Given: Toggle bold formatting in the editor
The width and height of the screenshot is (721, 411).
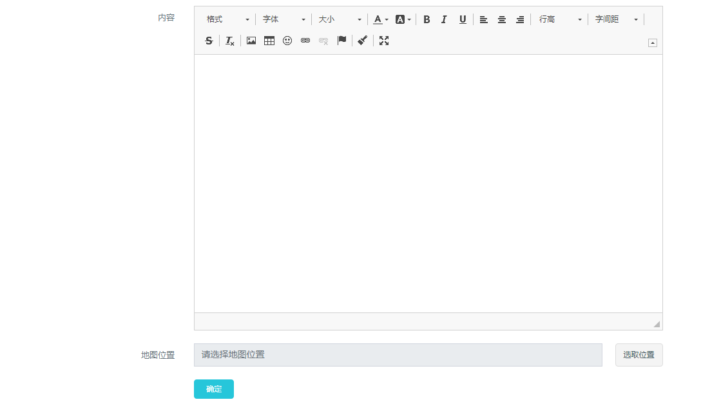Looking at the screenshot, I should tap(427, 19).
